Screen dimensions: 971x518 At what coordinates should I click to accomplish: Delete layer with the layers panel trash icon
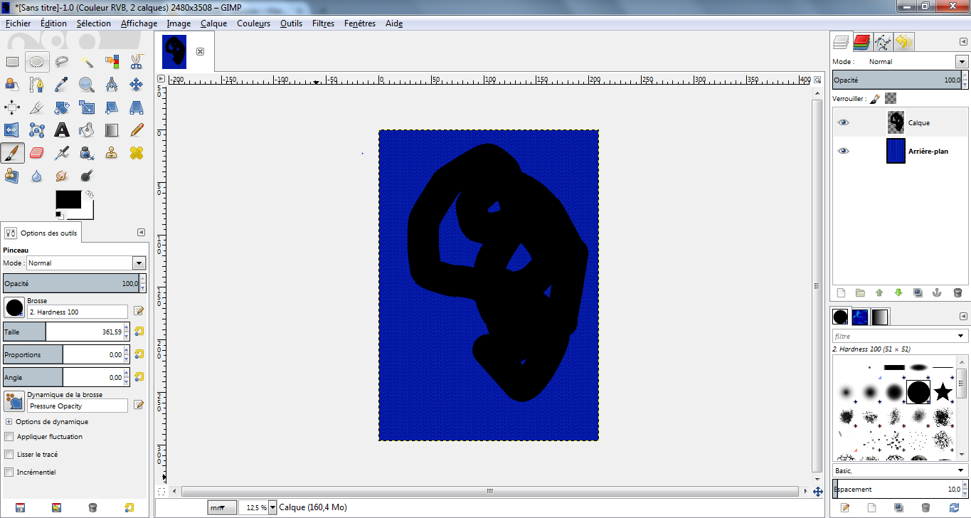coord(957,292)
